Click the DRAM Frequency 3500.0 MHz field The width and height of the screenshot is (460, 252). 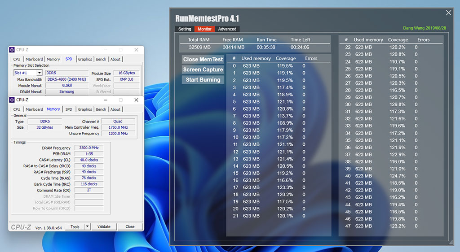coord(89,148)
